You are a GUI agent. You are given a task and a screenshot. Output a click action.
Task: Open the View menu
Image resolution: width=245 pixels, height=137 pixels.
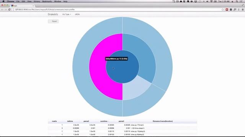(29, 1)
